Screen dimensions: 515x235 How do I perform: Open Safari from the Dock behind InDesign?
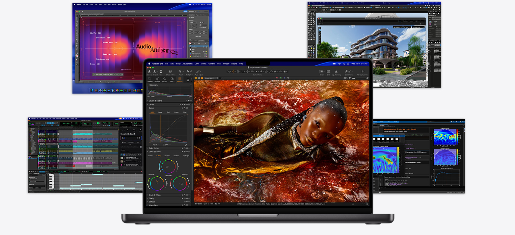[x=100, y=90]
